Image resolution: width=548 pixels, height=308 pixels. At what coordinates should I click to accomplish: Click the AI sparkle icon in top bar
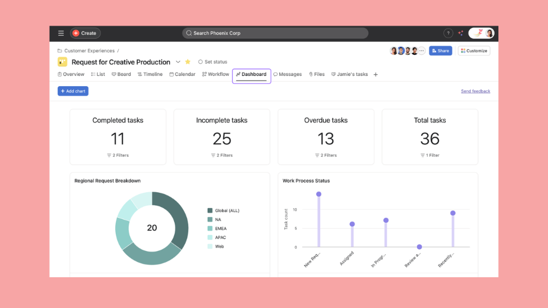(461, 33)
